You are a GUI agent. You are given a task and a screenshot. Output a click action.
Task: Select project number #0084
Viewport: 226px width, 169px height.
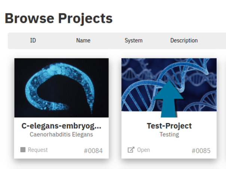(93, 151)
